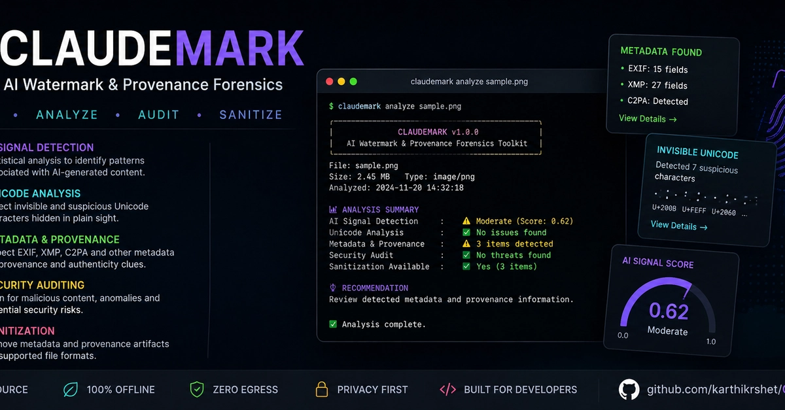Select the SANITIZE tab label
This screenshot has width=785, height=410.
coord(251,114)
